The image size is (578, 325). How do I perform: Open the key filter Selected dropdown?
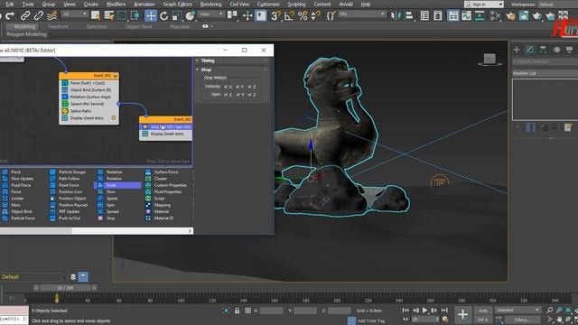click(517, 310)
